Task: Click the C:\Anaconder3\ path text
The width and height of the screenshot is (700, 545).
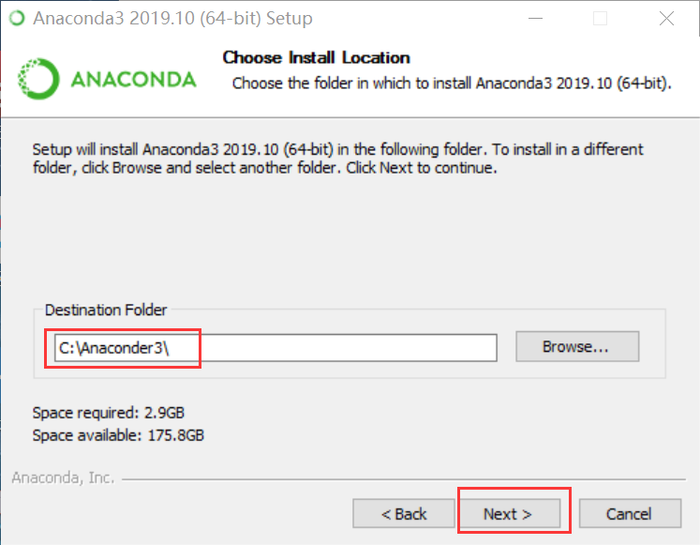Action: point(113,348)
